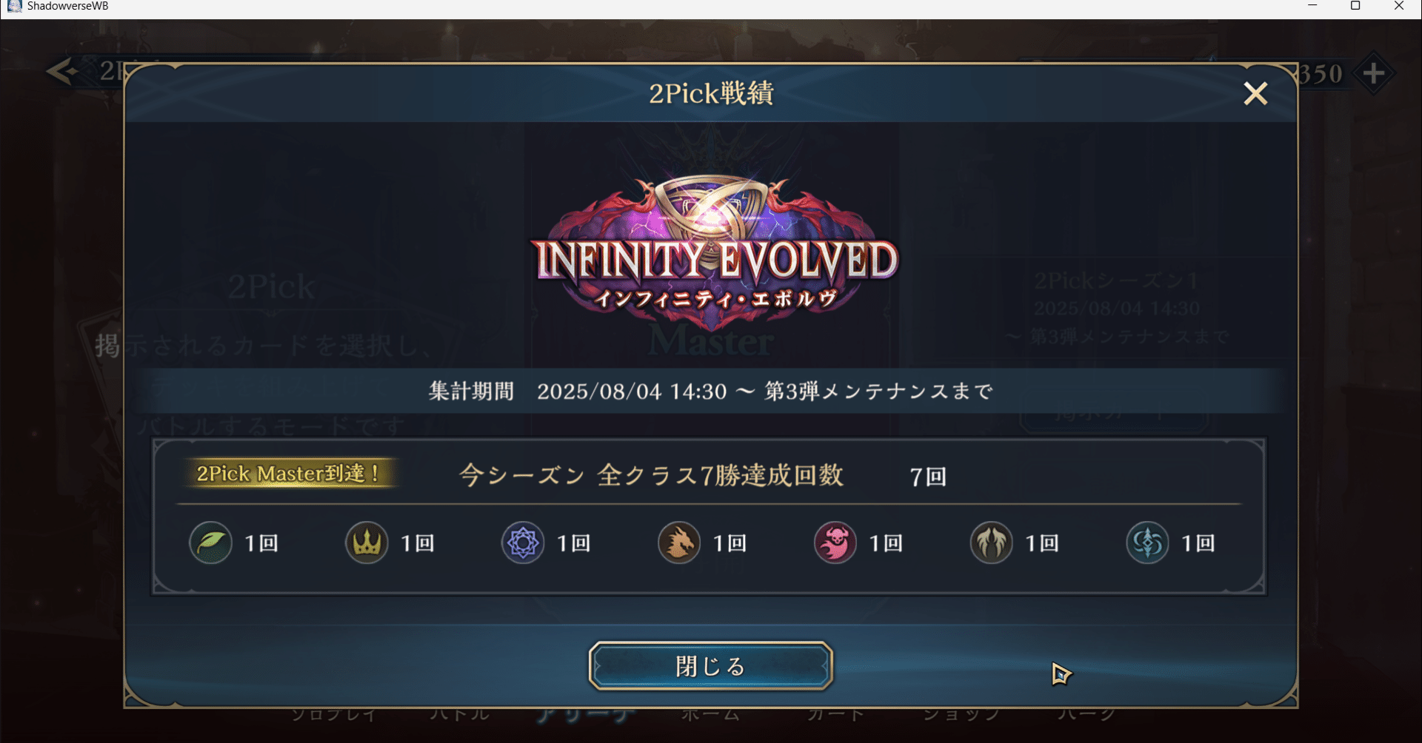Viewport: 1422px width, 743px height.
Task: Click the 7回 total count text
Action: tap(928, 477)
